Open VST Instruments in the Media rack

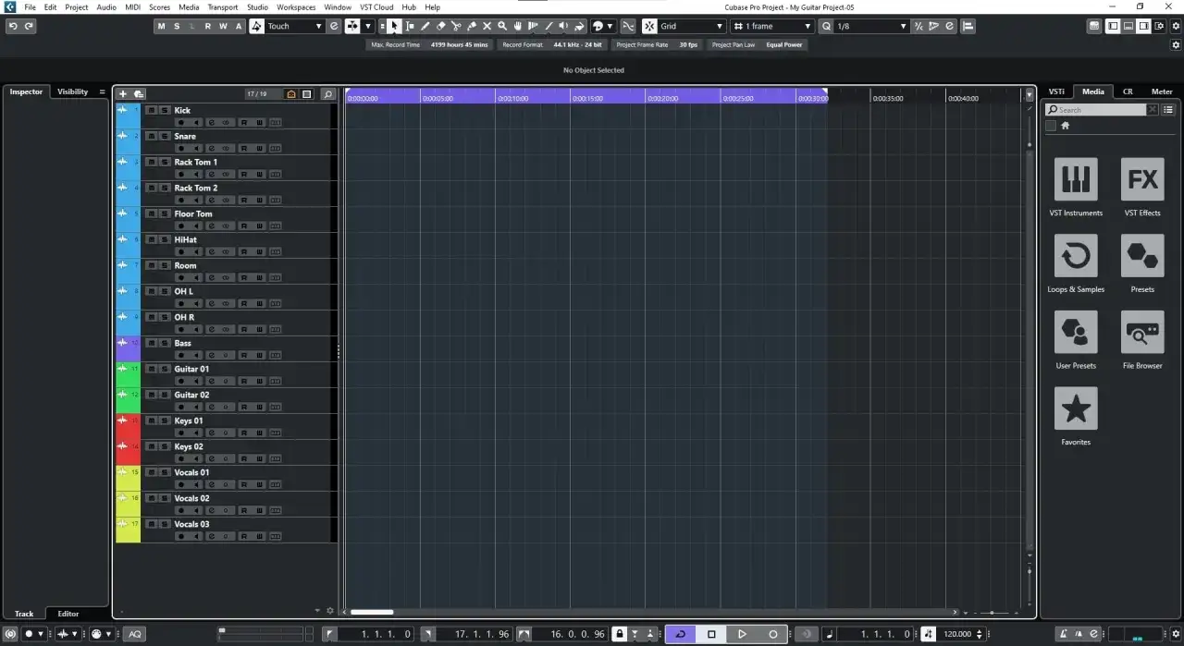pyautogui.click(x=1076, y=179)
